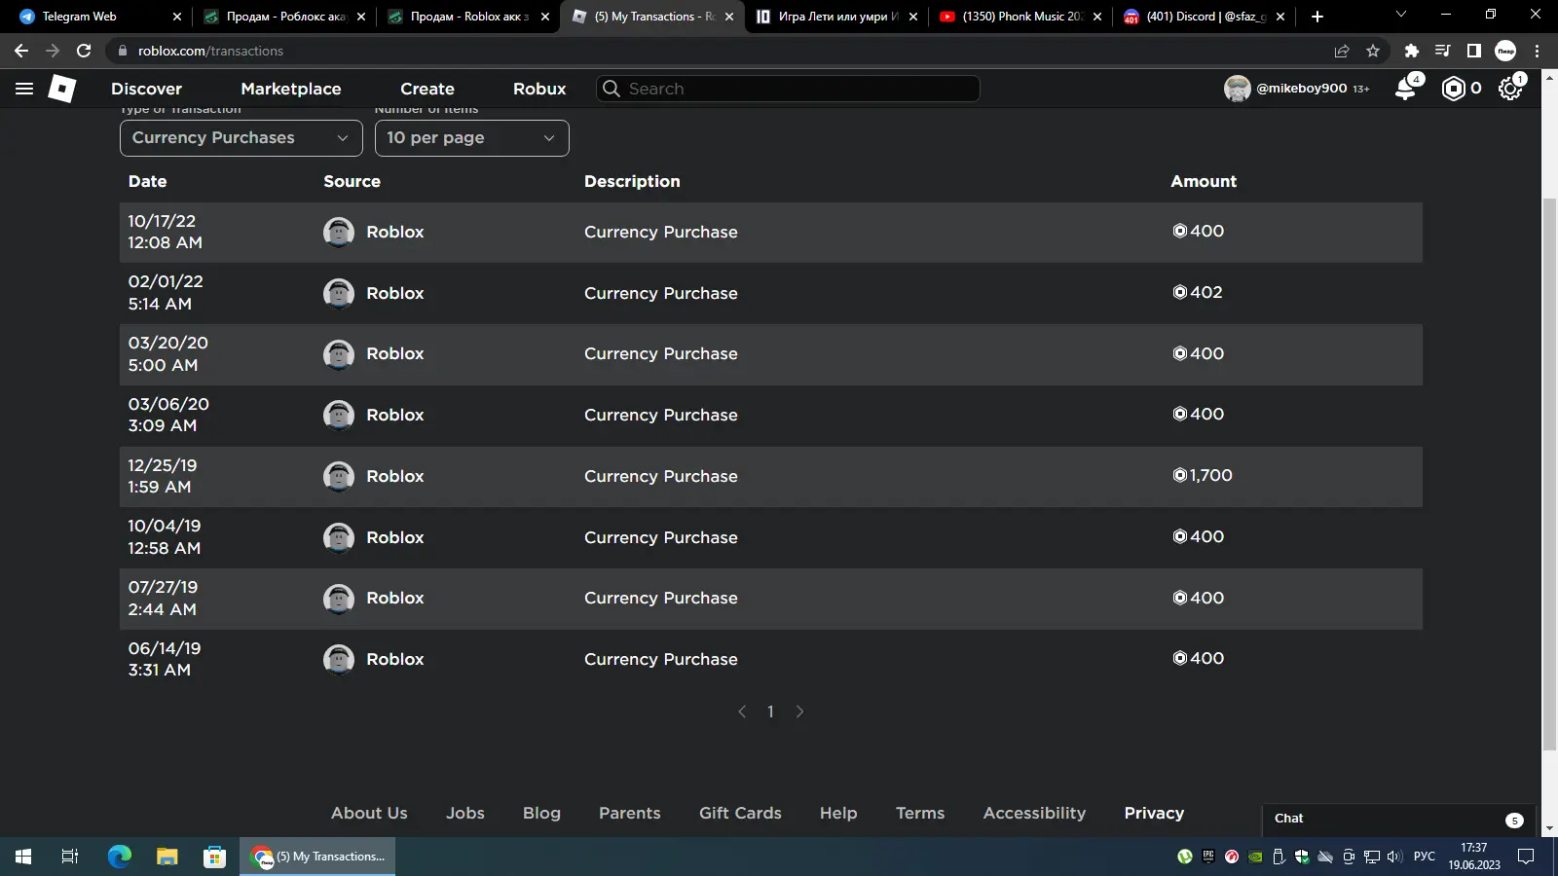The width and height of the screenshot is (1558, 876).
Task: Open the Roblox hamburger menu
Action: pyautogui.click(x=24, y=89)
